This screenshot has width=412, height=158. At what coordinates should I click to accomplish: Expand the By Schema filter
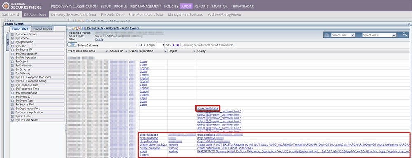click(12, 69)
